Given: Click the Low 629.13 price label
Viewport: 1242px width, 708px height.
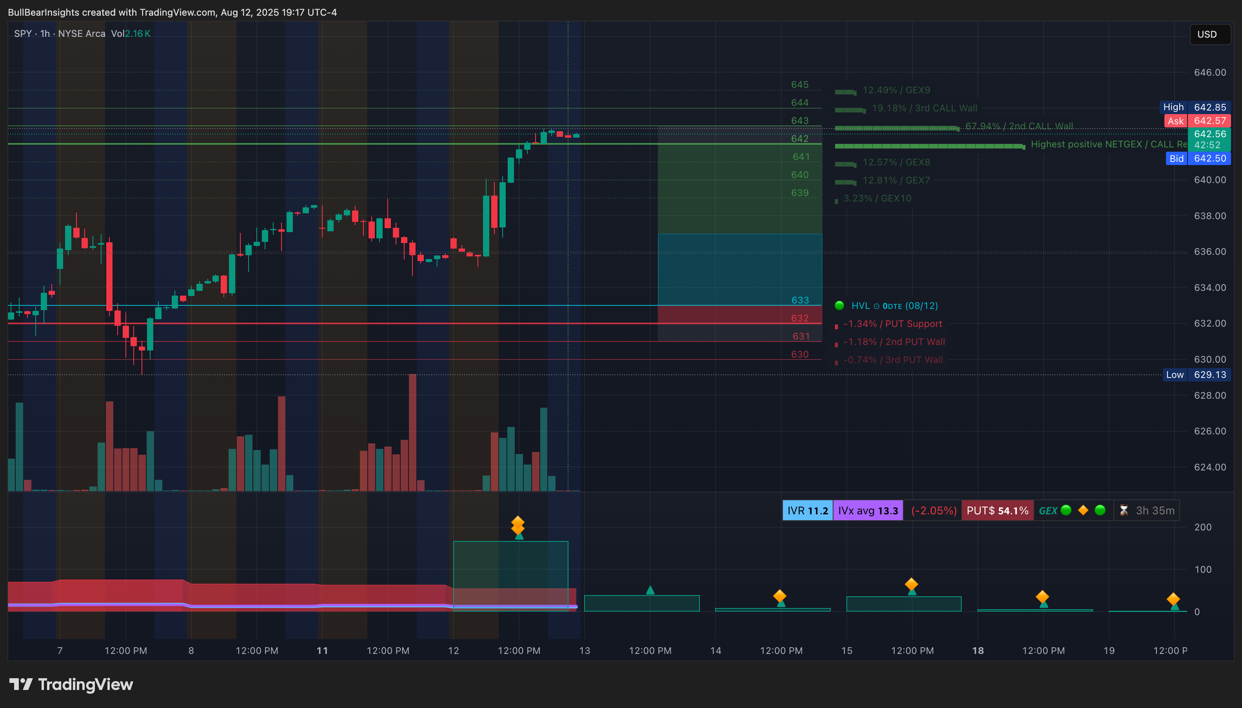Looking at the screenshot, I should 1197,374.
